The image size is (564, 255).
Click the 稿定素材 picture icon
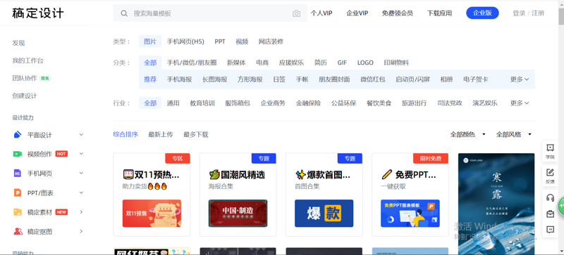(x=17, y=212)
